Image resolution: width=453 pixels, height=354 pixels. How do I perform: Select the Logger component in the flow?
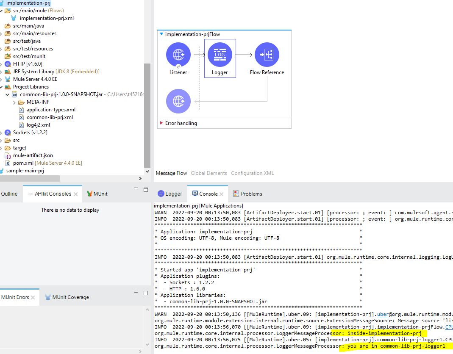[220, 55]
